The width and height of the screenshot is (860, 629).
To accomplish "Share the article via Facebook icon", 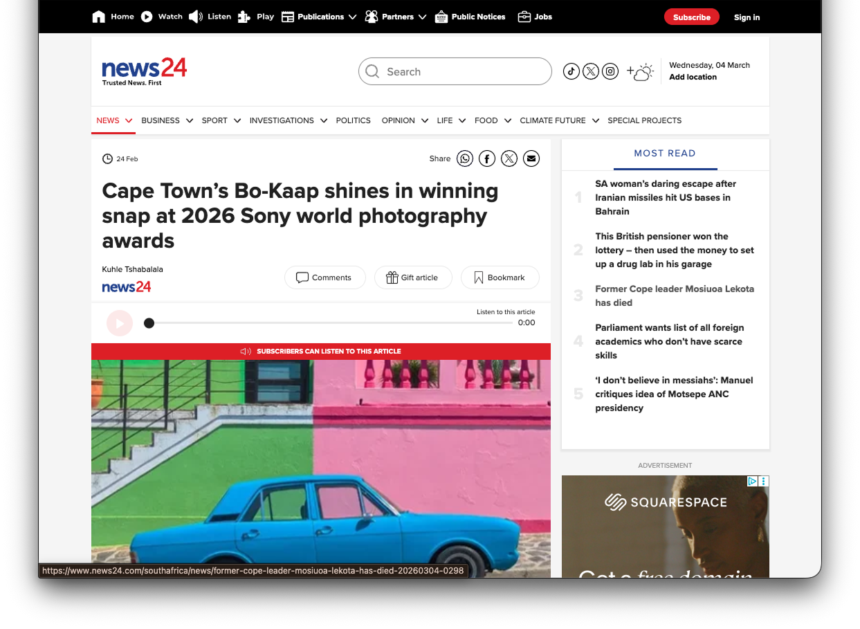I will tap(487, 158).
